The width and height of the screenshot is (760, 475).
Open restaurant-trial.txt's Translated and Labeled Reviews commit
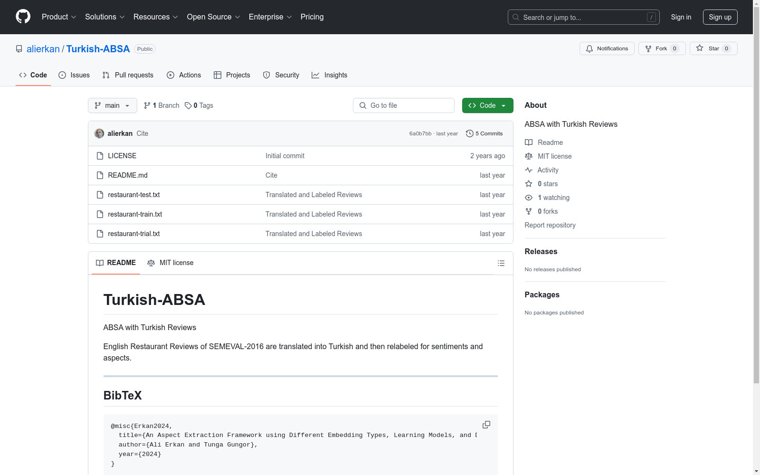(313, 234)
